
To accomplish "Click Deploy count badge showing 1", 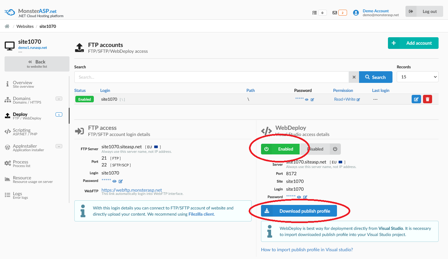I will point(59,114).
